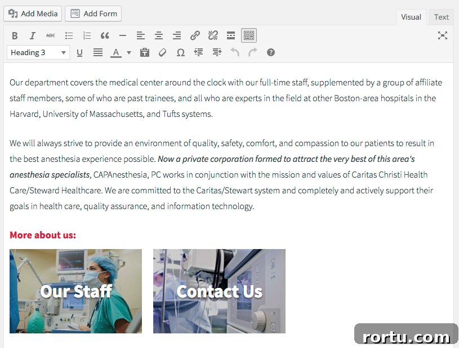
Task: Click the text 'goals in health care'
Action: pyautogui.click(x=44, y=206)
